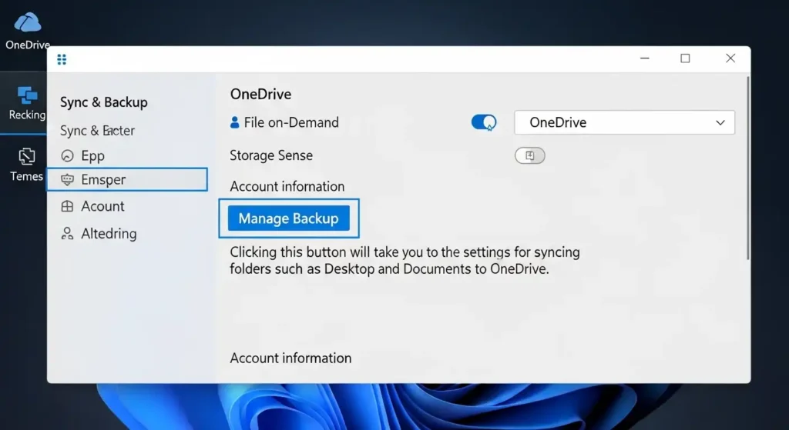The height and width of the screenshot is (430, 789).
Task: Click the OneDrive dropdown chevron arrow
Action: [720, 123]
